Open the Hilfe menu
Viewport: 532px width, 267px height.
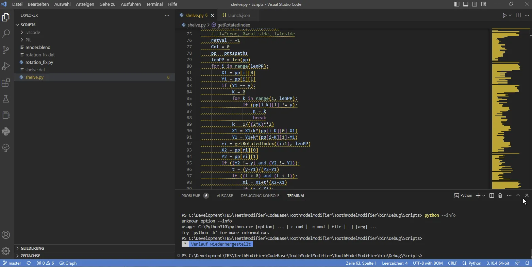click(x=172, y=4)
